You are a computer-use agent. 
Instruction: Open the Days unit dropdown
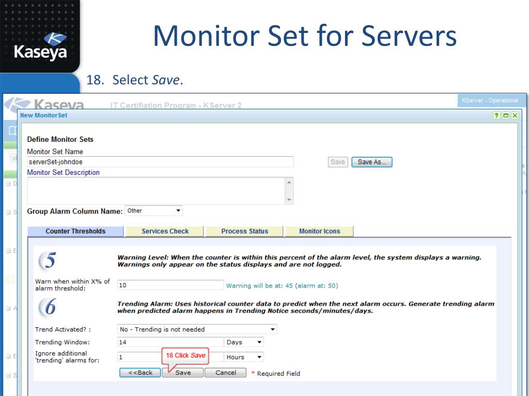pyautogui.click(x=244, y=342)
